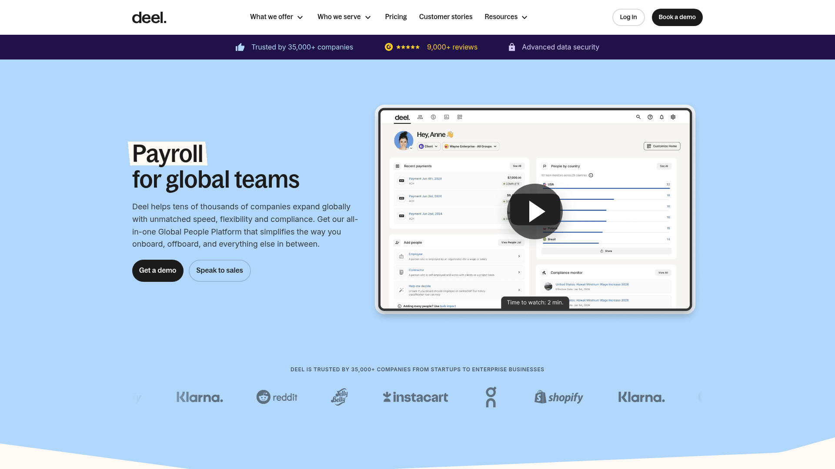Click Advanced data security text

click(561, 47)
